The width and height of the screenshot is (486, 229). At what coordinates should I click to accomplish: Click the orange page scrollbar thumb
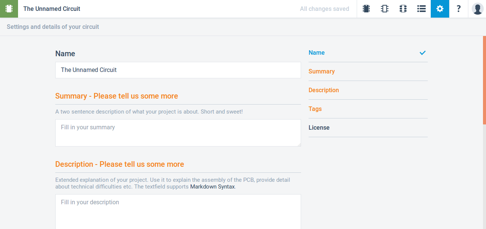(484, 80)
